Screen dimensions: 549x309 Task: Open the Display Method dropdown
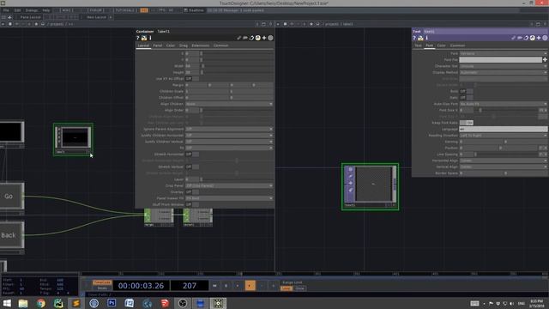pos(504,72)
